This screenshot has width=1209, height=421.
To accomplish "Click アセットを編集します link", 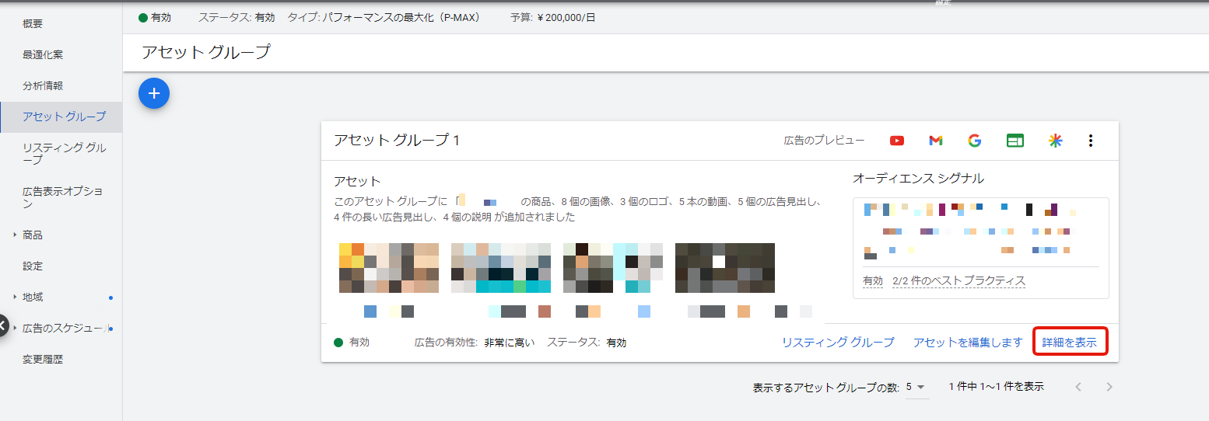I will [968, 343].
